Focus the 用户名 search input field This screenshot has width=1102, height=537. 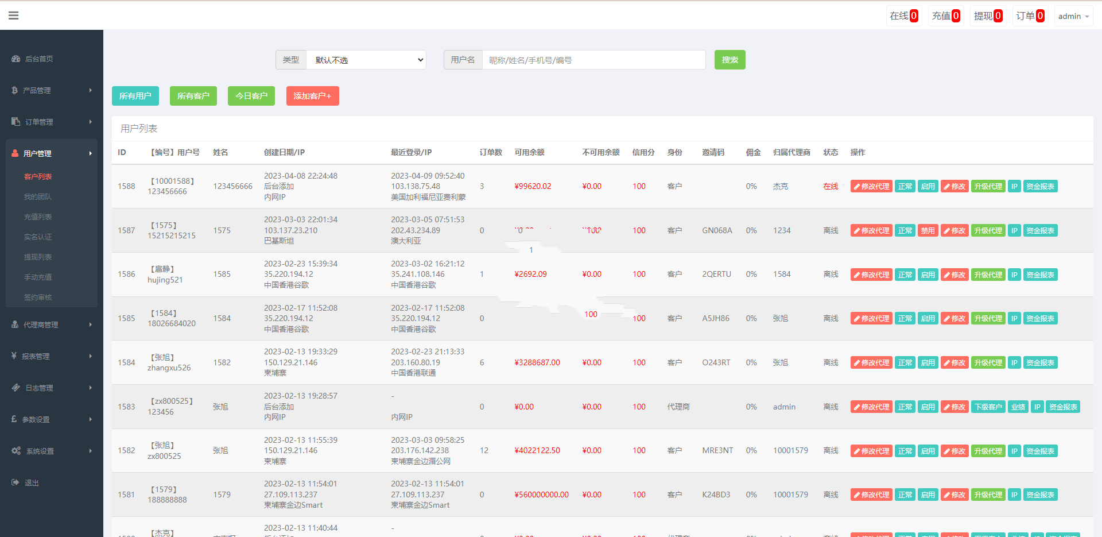tap(593, 60)
